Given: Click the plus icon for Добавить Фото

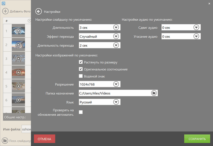Looking at the screenshot, I should [x=5, y=11].
